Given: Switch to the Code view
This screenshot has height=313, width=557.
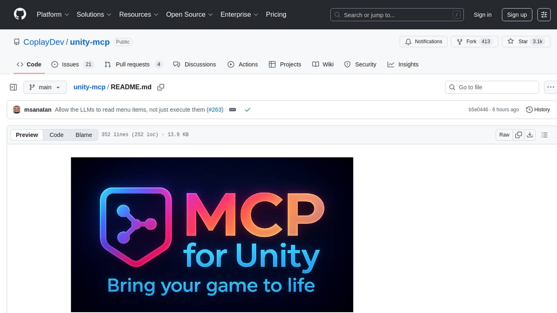Looking at the screenshot, I should 57,135.
